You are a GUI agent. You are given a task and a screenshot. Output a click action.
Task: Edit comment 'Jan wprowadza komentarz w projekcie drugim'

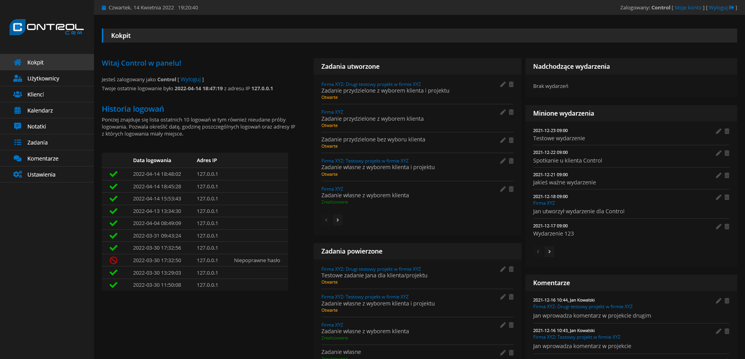coord(718,301)
